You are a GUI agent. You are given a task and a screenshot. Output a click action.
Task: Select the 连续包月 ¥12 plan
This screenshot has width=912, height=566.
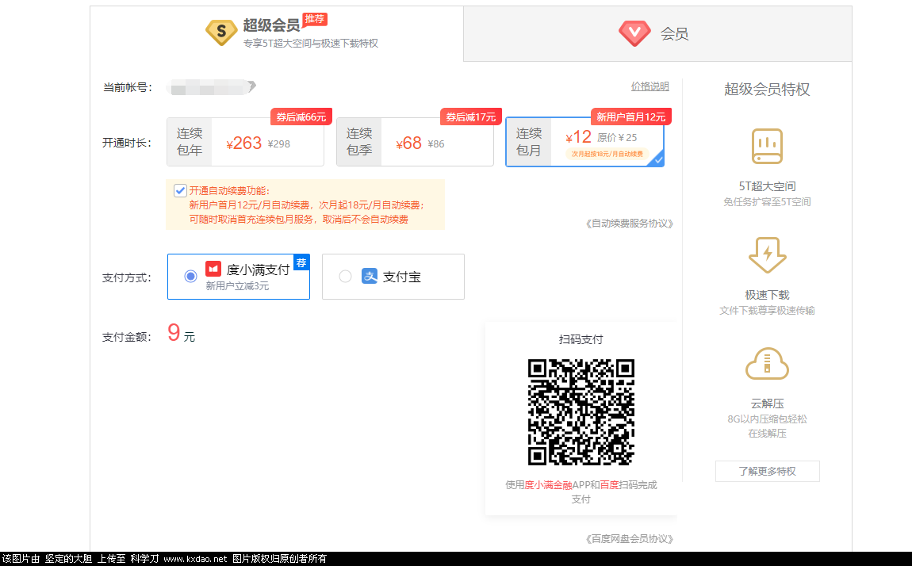pos(584,143)
